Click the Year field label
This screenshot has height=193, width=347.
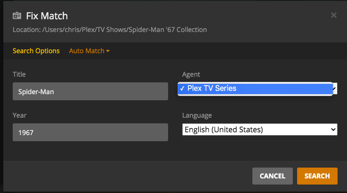coord(19,115)
